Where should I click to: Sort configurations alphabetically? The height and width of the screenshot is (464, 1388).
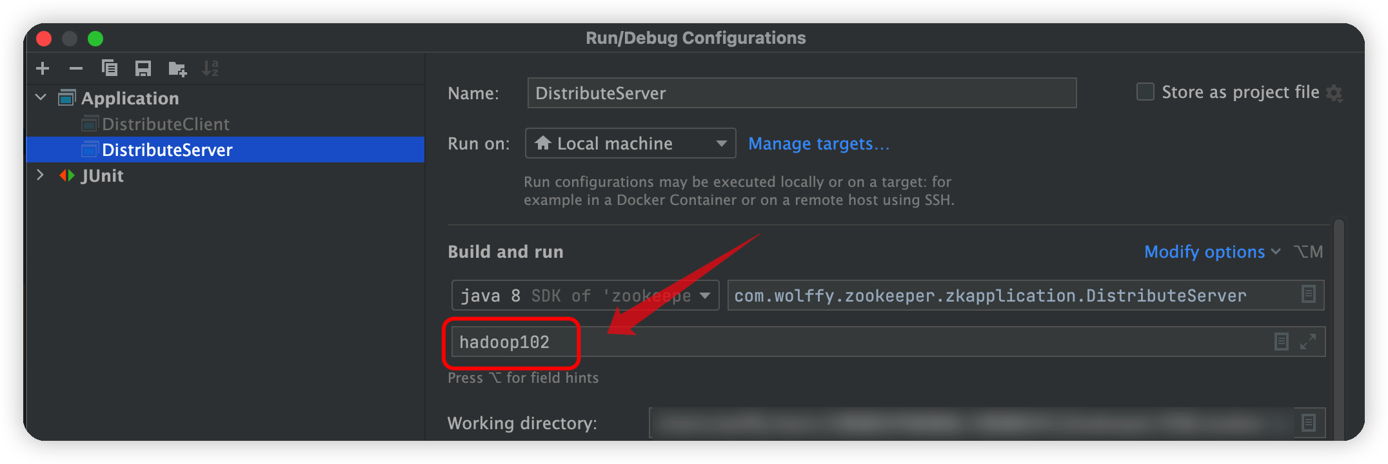click(210, 68)
